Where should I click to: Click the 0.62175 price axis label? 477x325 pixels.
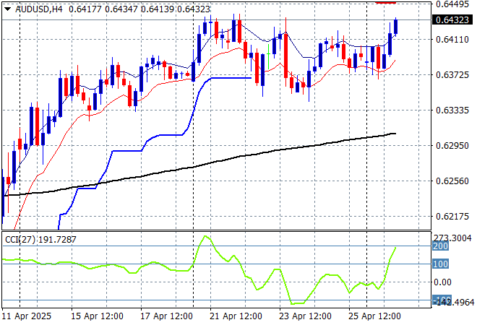pos(452,217)
